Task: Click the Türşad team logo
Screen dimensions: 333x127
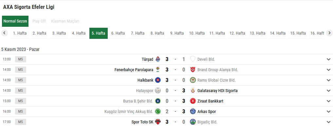Action: point(158,59)
